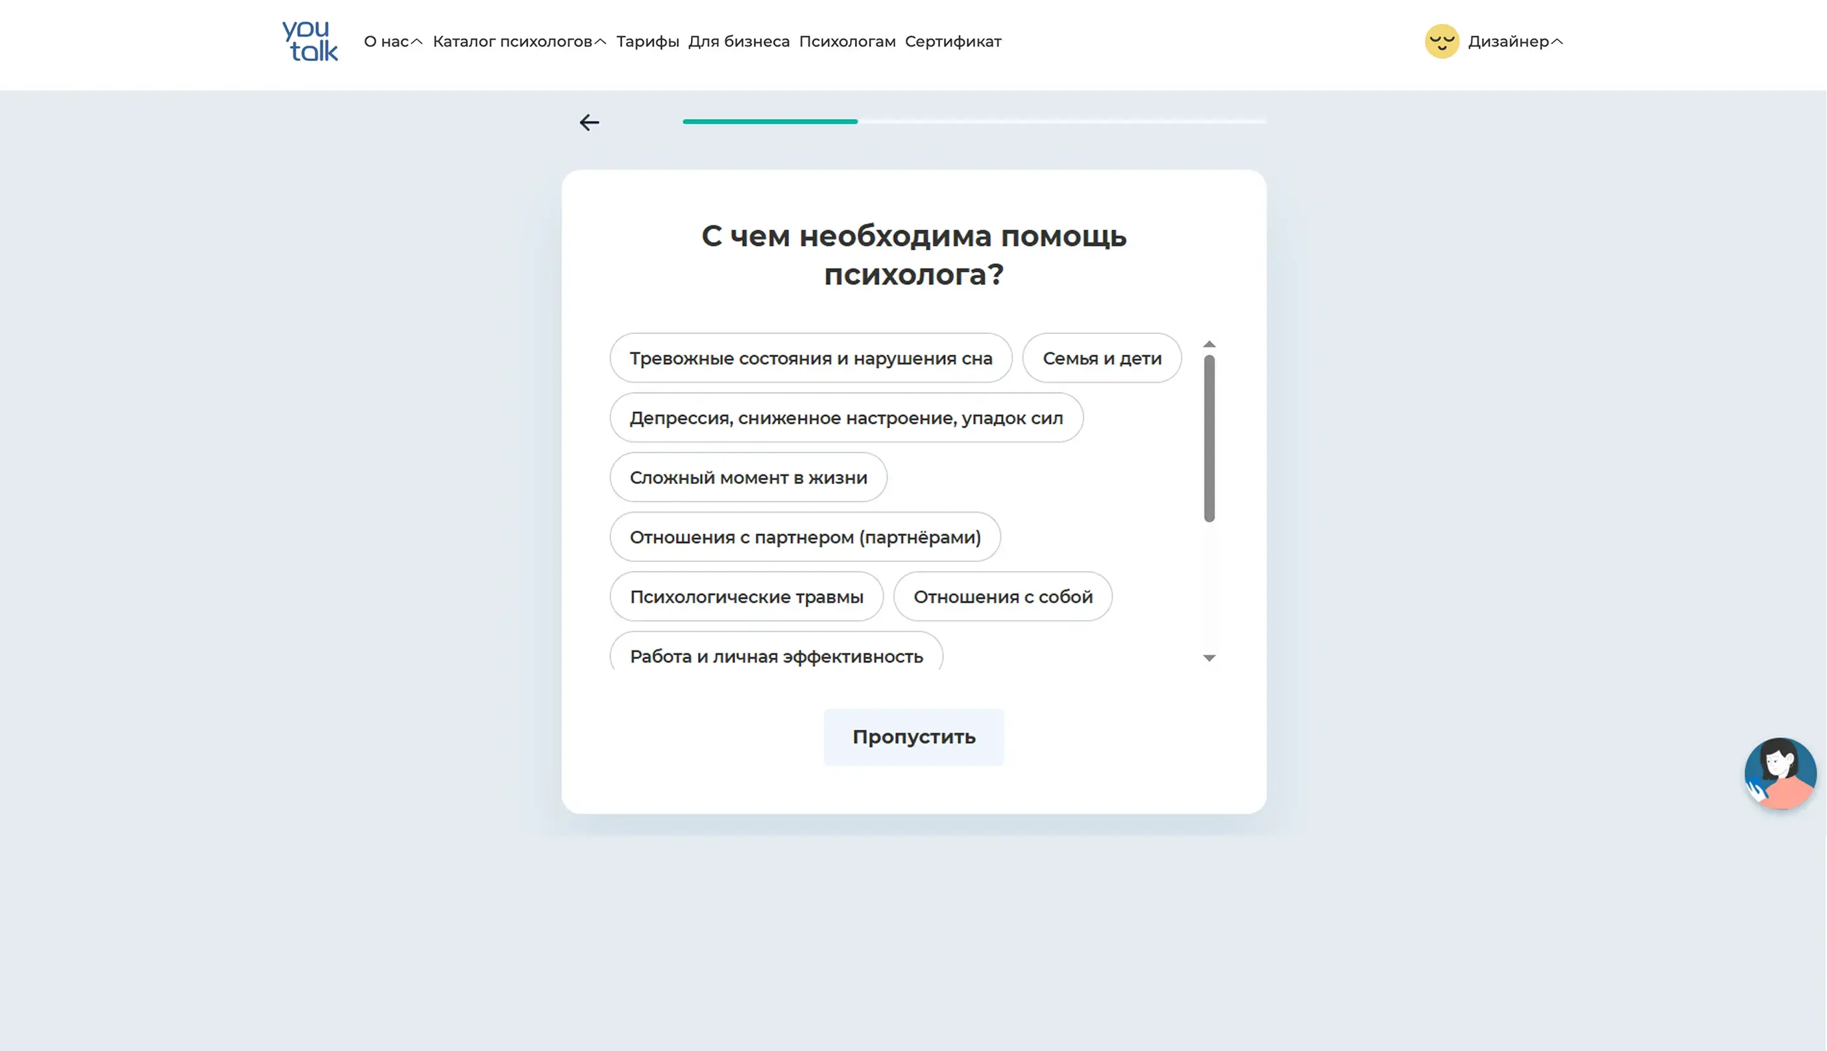
Task: Expand the 'Каталог психологов' dropdown
Action: click(x=519, y=42)
